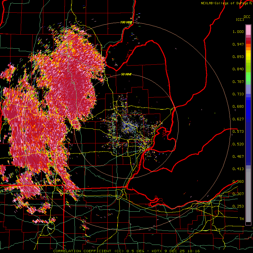Screen dimensions: 253x253
Task: Select the 0.840 scale value
Action: 238,69
